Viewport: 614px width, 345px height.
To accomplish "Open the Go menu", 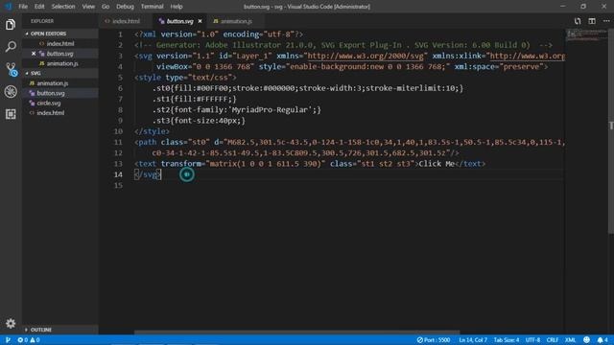I will tap(106, 7).
